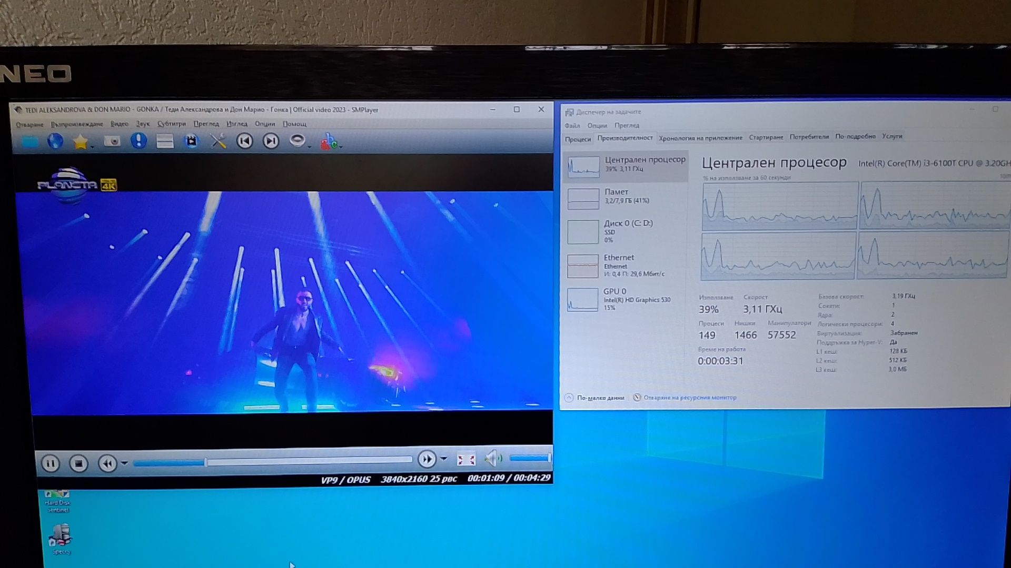
Task: Open the Опции menu in SMPlayer
Action: pos(265,124)
